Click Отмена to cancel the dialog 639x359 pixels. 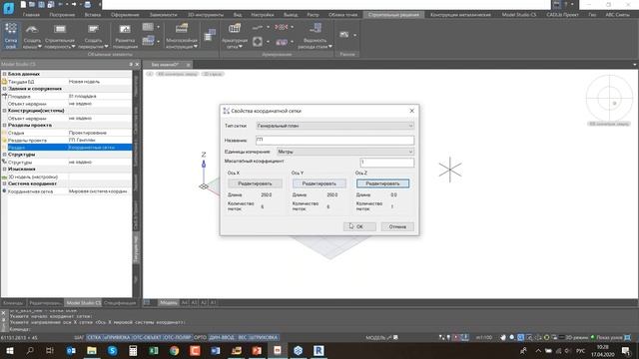tap(397, 226)
